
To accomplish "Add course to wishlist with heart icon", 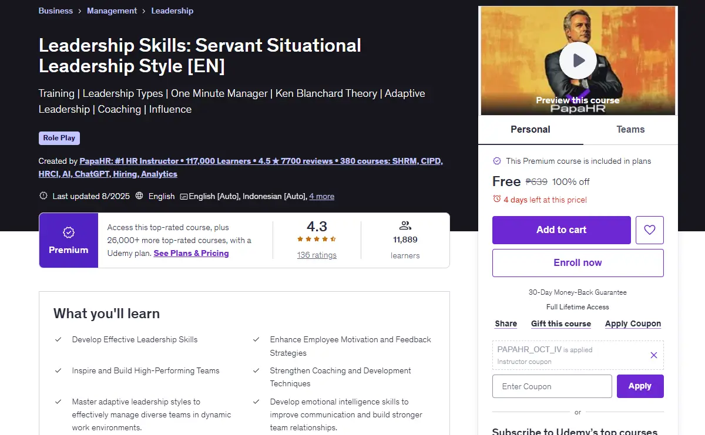I will tap(650, 230).
